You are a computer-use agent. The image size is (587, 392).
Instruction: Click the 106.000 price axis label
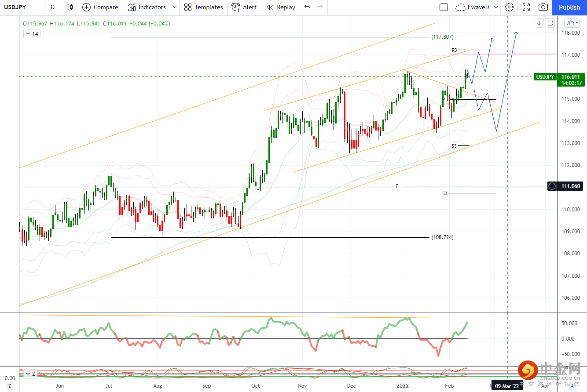[x=570, y=298]
